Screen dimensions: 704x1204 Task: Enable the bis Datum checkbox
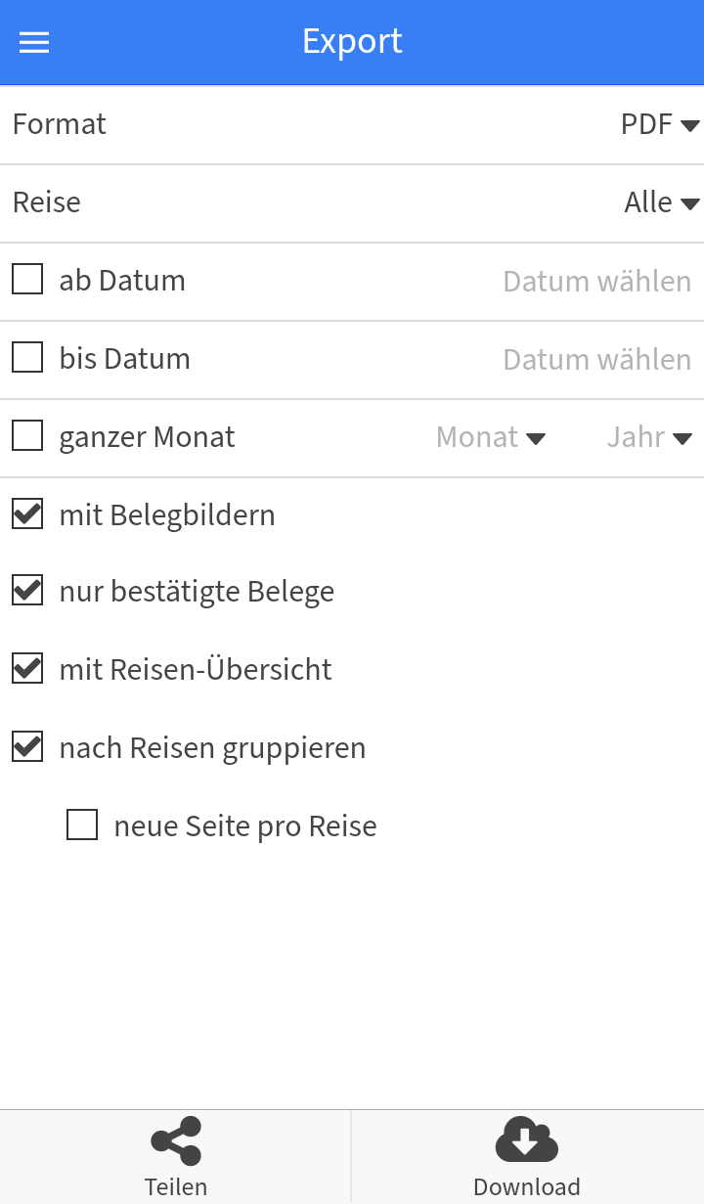point(27,358)
